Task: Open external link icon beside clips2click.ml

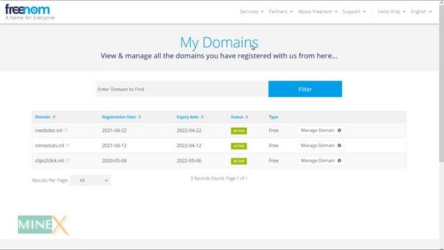Action: click(x=67, y=160)
